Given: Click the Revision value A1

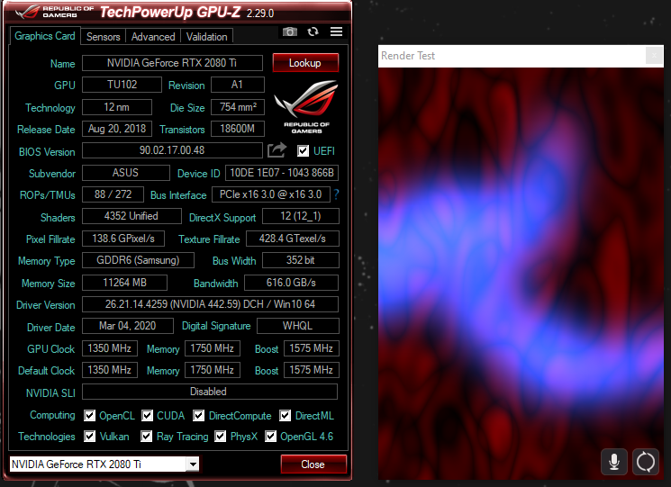Looking at the screenshot, I should pos(238,85).
